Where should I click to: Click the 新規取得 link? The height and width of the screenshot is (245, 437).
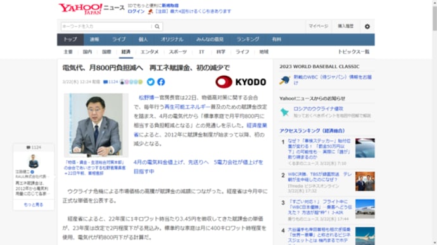pyautogui.click(x=170, y=5)
